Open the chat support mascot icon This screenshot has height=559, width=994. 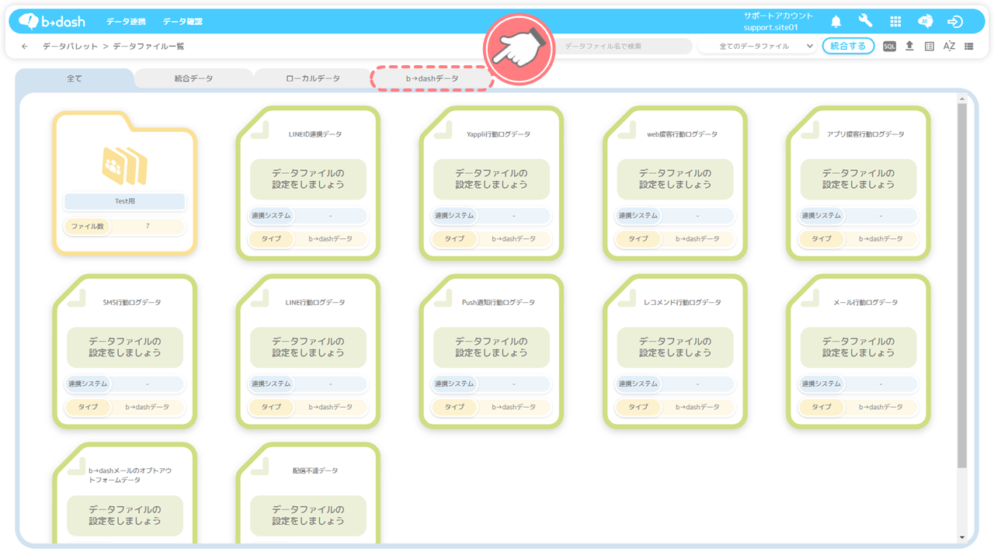(925, 22)
